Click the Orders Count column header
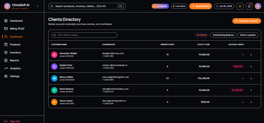264x123 pixels. (167, 44)
